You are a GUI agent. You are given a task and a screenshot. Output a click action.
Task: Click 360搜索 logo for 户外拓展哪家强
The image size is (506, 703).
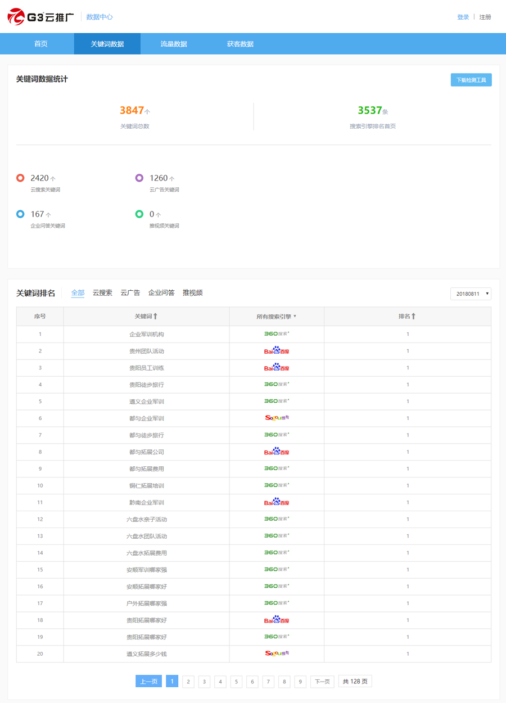[x=277, y=603]
